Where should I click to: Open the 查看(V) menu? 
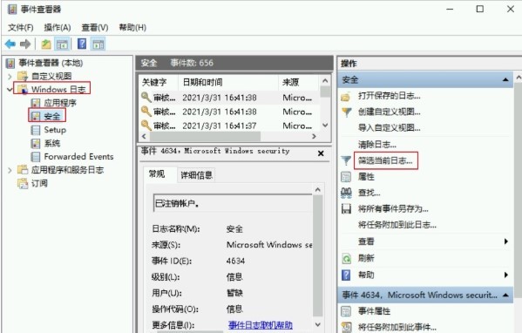pos(95,27)
